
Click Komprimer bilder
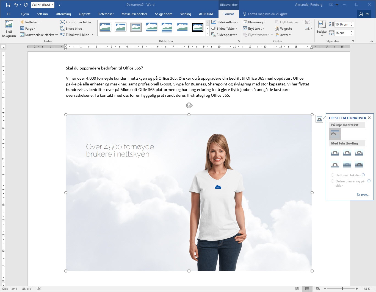76,22
